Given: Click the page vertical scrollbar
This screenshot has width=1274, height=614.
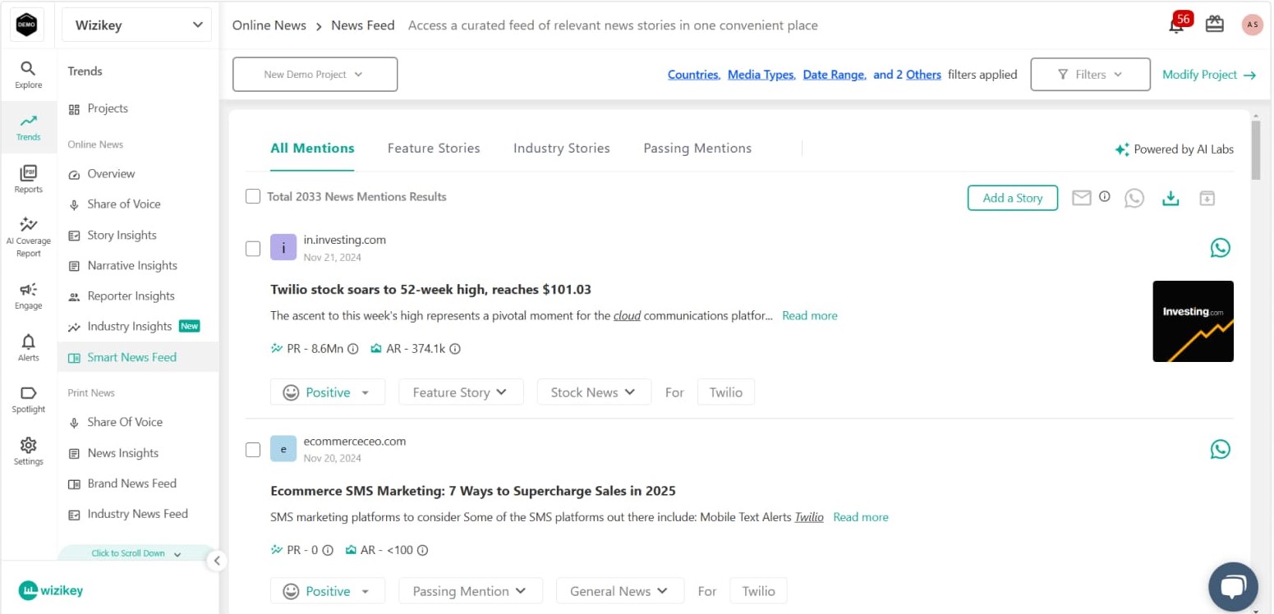Looking at the screenshot, I should [x=1255, y=150].
